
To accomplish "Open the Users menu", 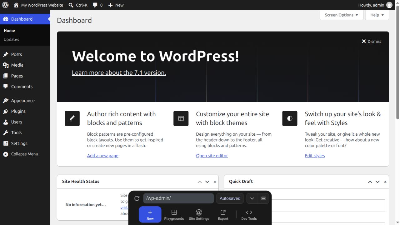I will tap(25, 122).
